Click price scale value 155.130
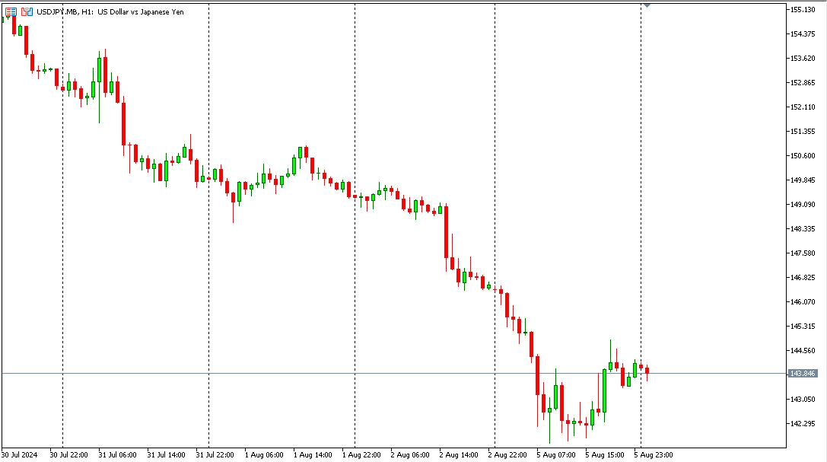Image resolution: width=827 pixels, height=462 pixels. point(803,9)
